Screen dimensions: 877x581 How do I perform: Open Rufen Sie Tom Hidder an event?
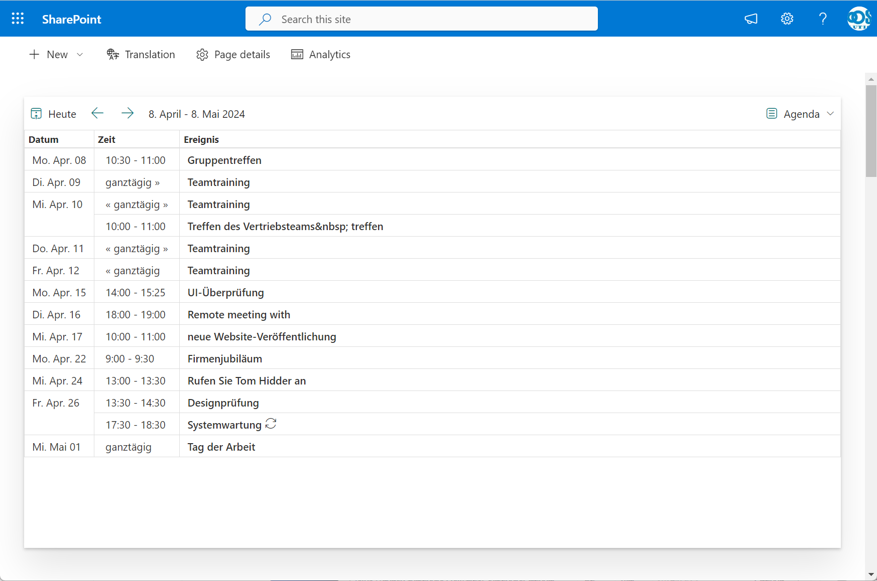(x=247, y=381)
